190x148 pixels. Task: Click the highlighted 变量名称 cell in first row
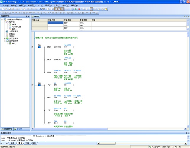[x=55, y=23]
